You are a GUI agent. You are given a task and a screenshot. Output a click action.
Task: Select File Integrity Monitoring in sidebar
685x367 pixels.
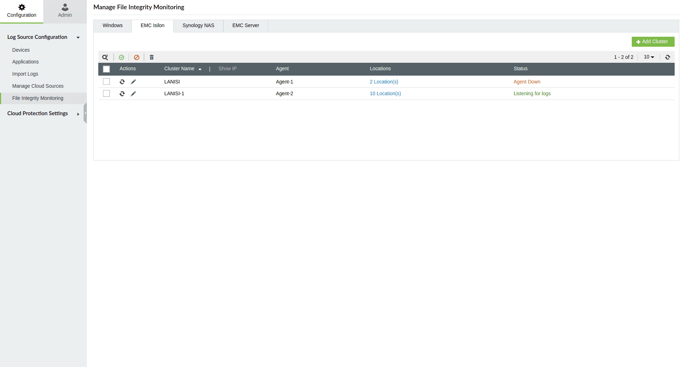(x=43, y=98)
